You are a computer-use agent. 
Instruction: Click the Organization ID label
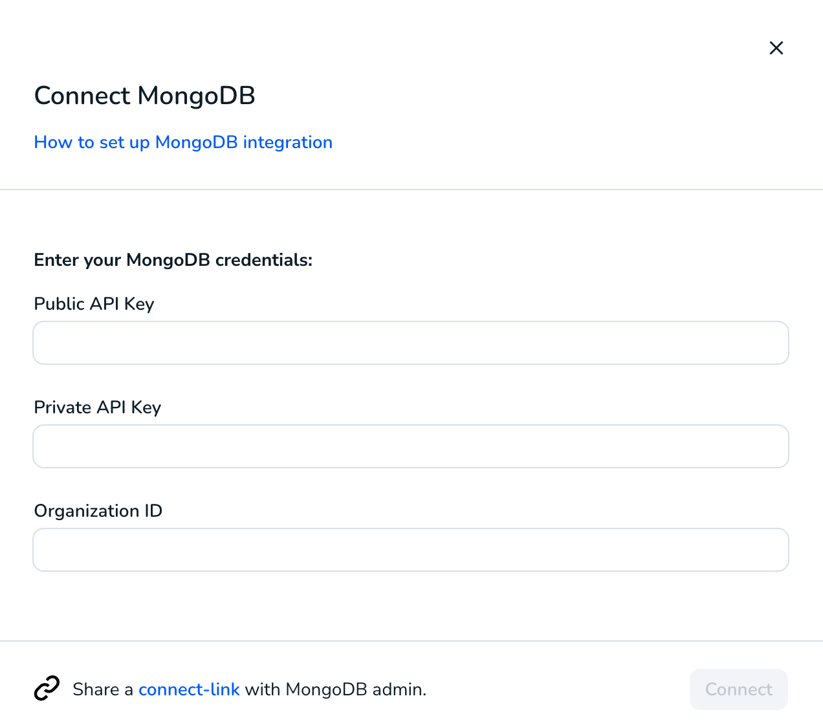pyautogui.click(x=98, y=511)
